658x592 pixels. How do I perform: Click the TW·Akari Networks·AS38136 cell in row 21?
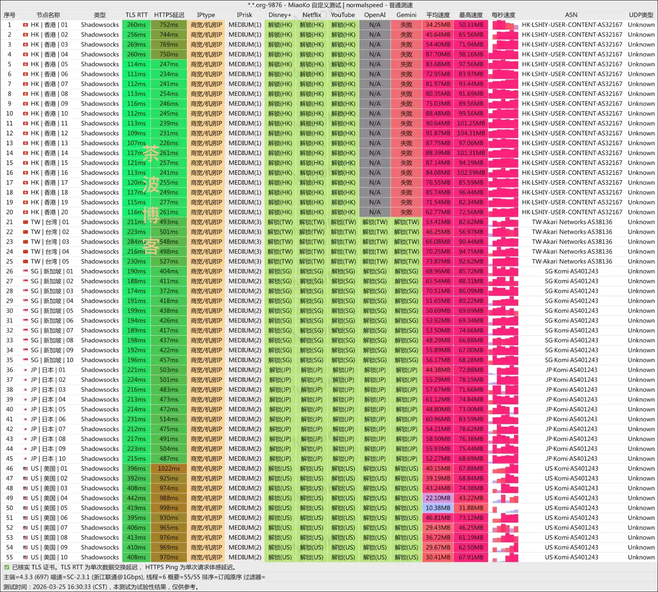pyautogui.click(x=572, y=222)
